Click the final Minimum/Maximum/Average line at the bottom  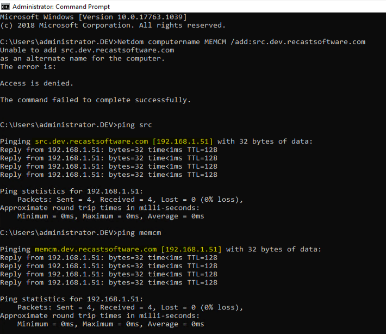click(x=110, y=324)
